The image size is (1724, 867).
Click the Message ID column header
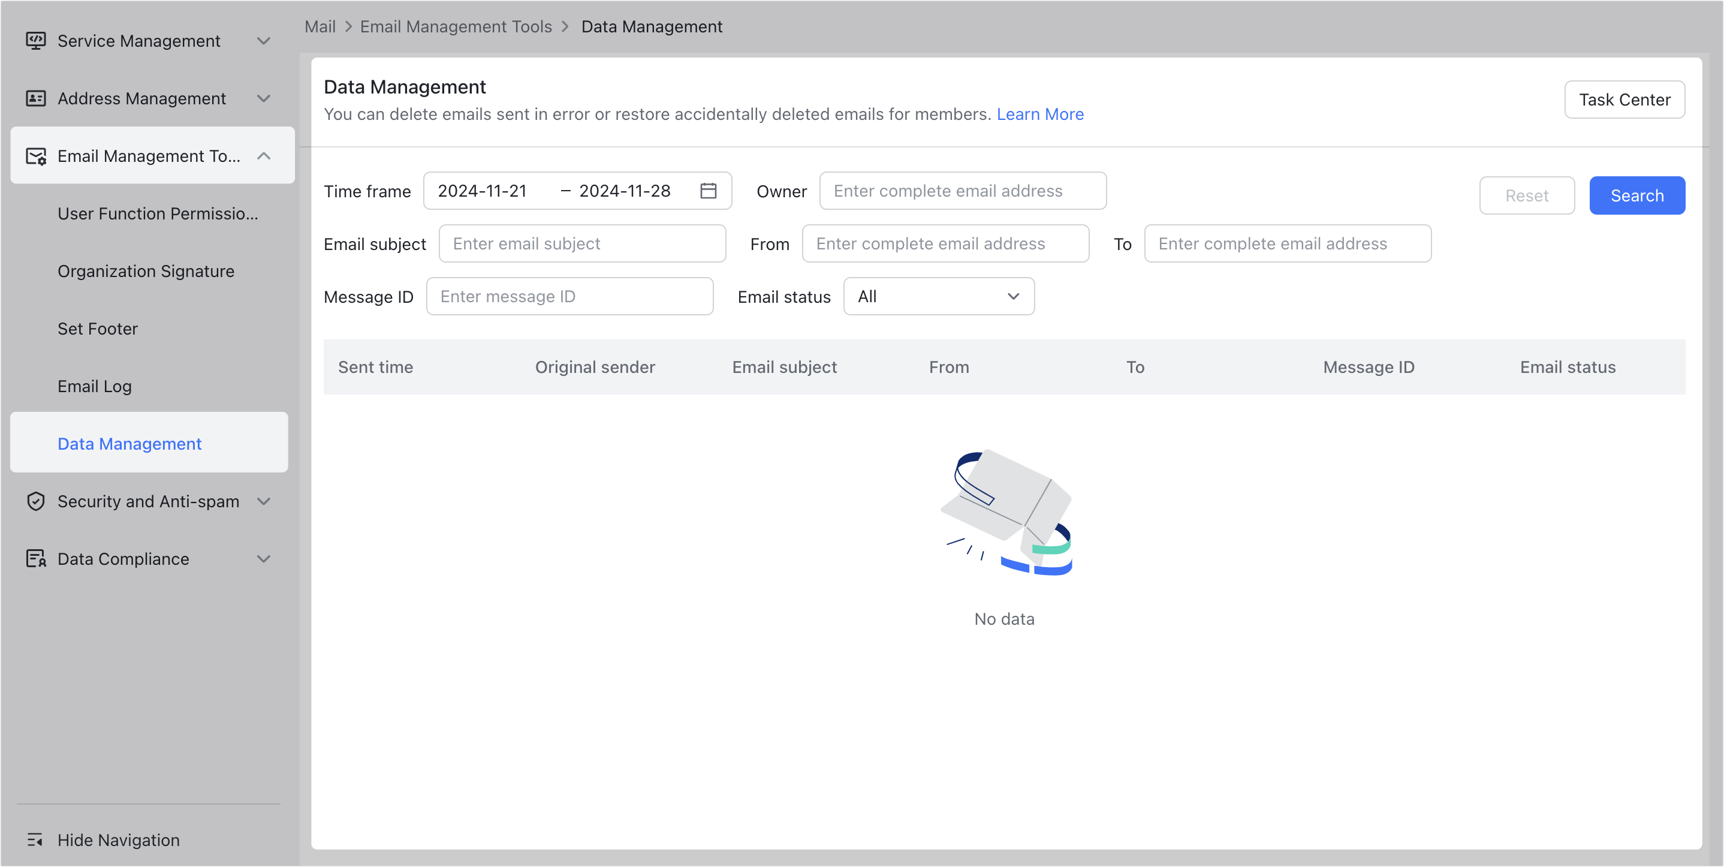(x=1369, y=367)
